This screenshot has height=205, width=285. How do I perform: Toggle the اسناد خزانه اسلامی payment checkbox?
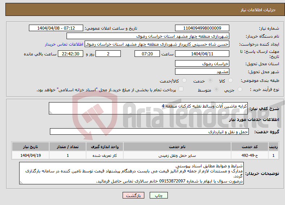(181, 89)
